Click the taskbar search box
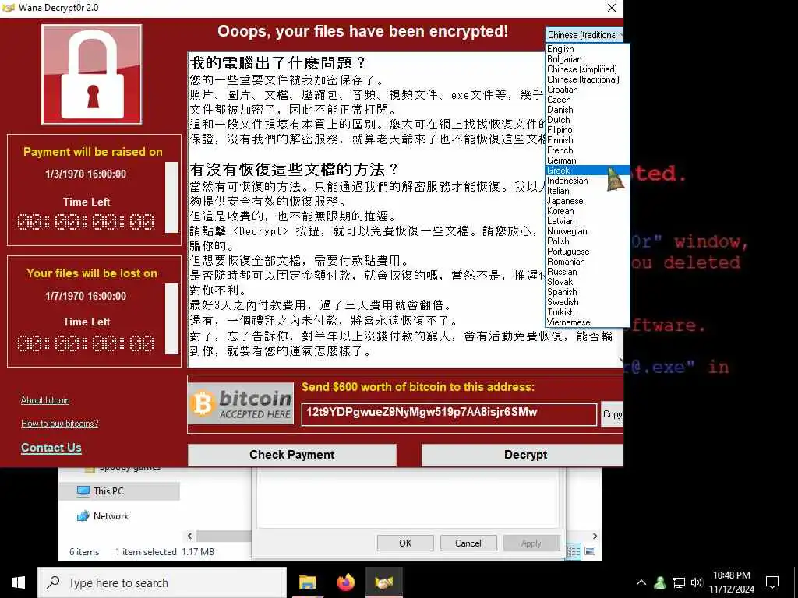The image size is (798, 598). point(162,582)
